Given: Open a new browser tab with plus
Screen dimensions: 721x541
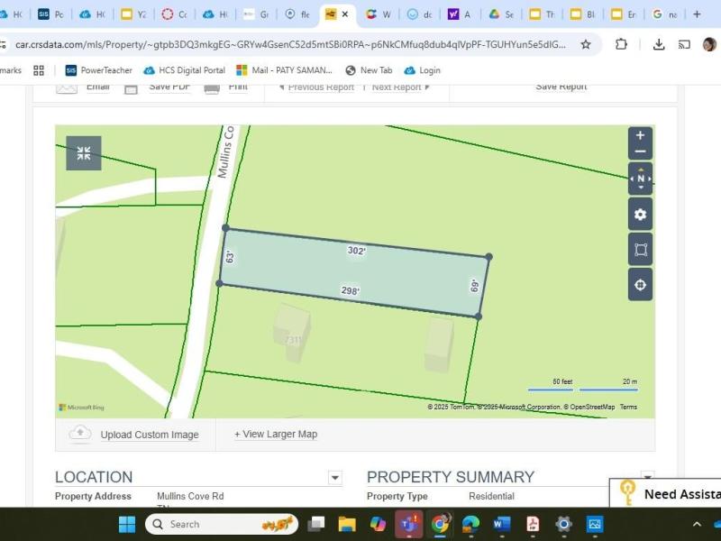Looking at the screenshot, I should coord(697,14).
